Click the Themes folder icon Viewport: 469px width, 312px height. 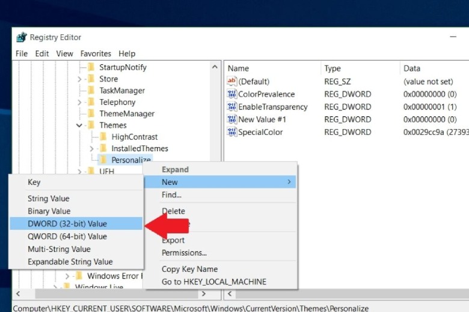[x=91, y=125]
